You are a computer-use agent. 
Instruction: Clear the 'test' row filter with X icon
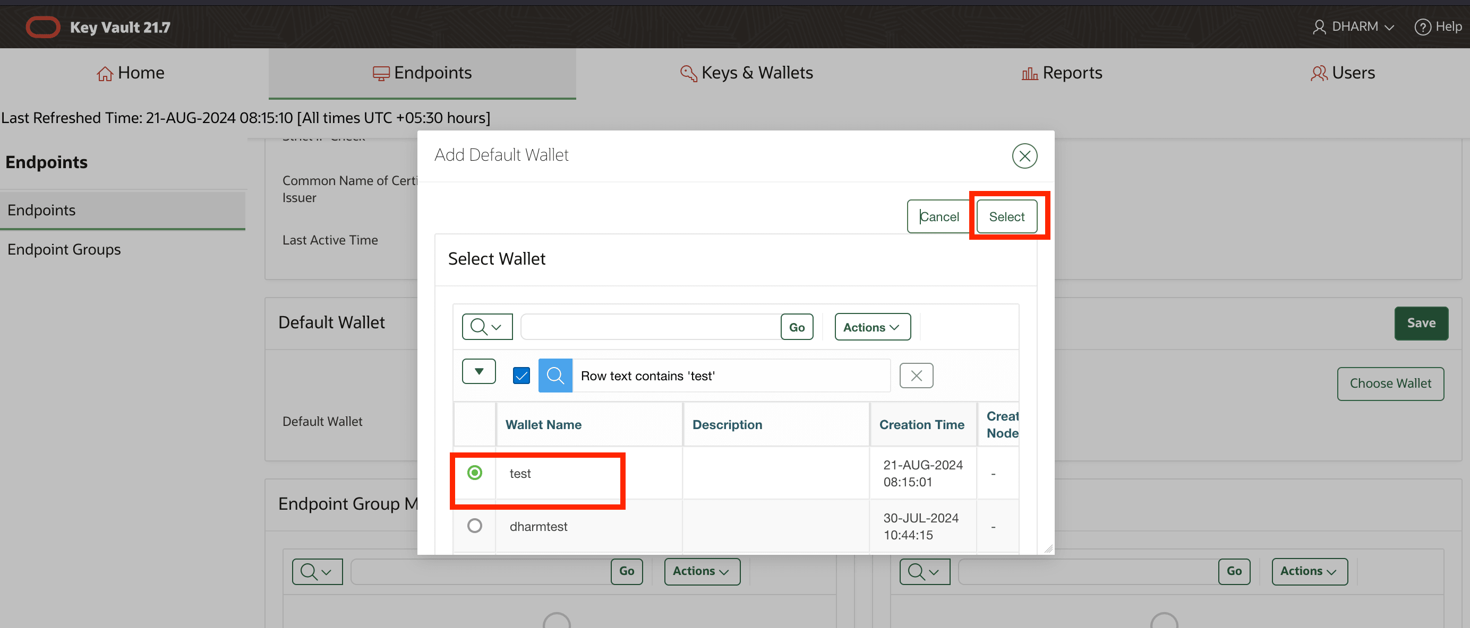point(916,375)
